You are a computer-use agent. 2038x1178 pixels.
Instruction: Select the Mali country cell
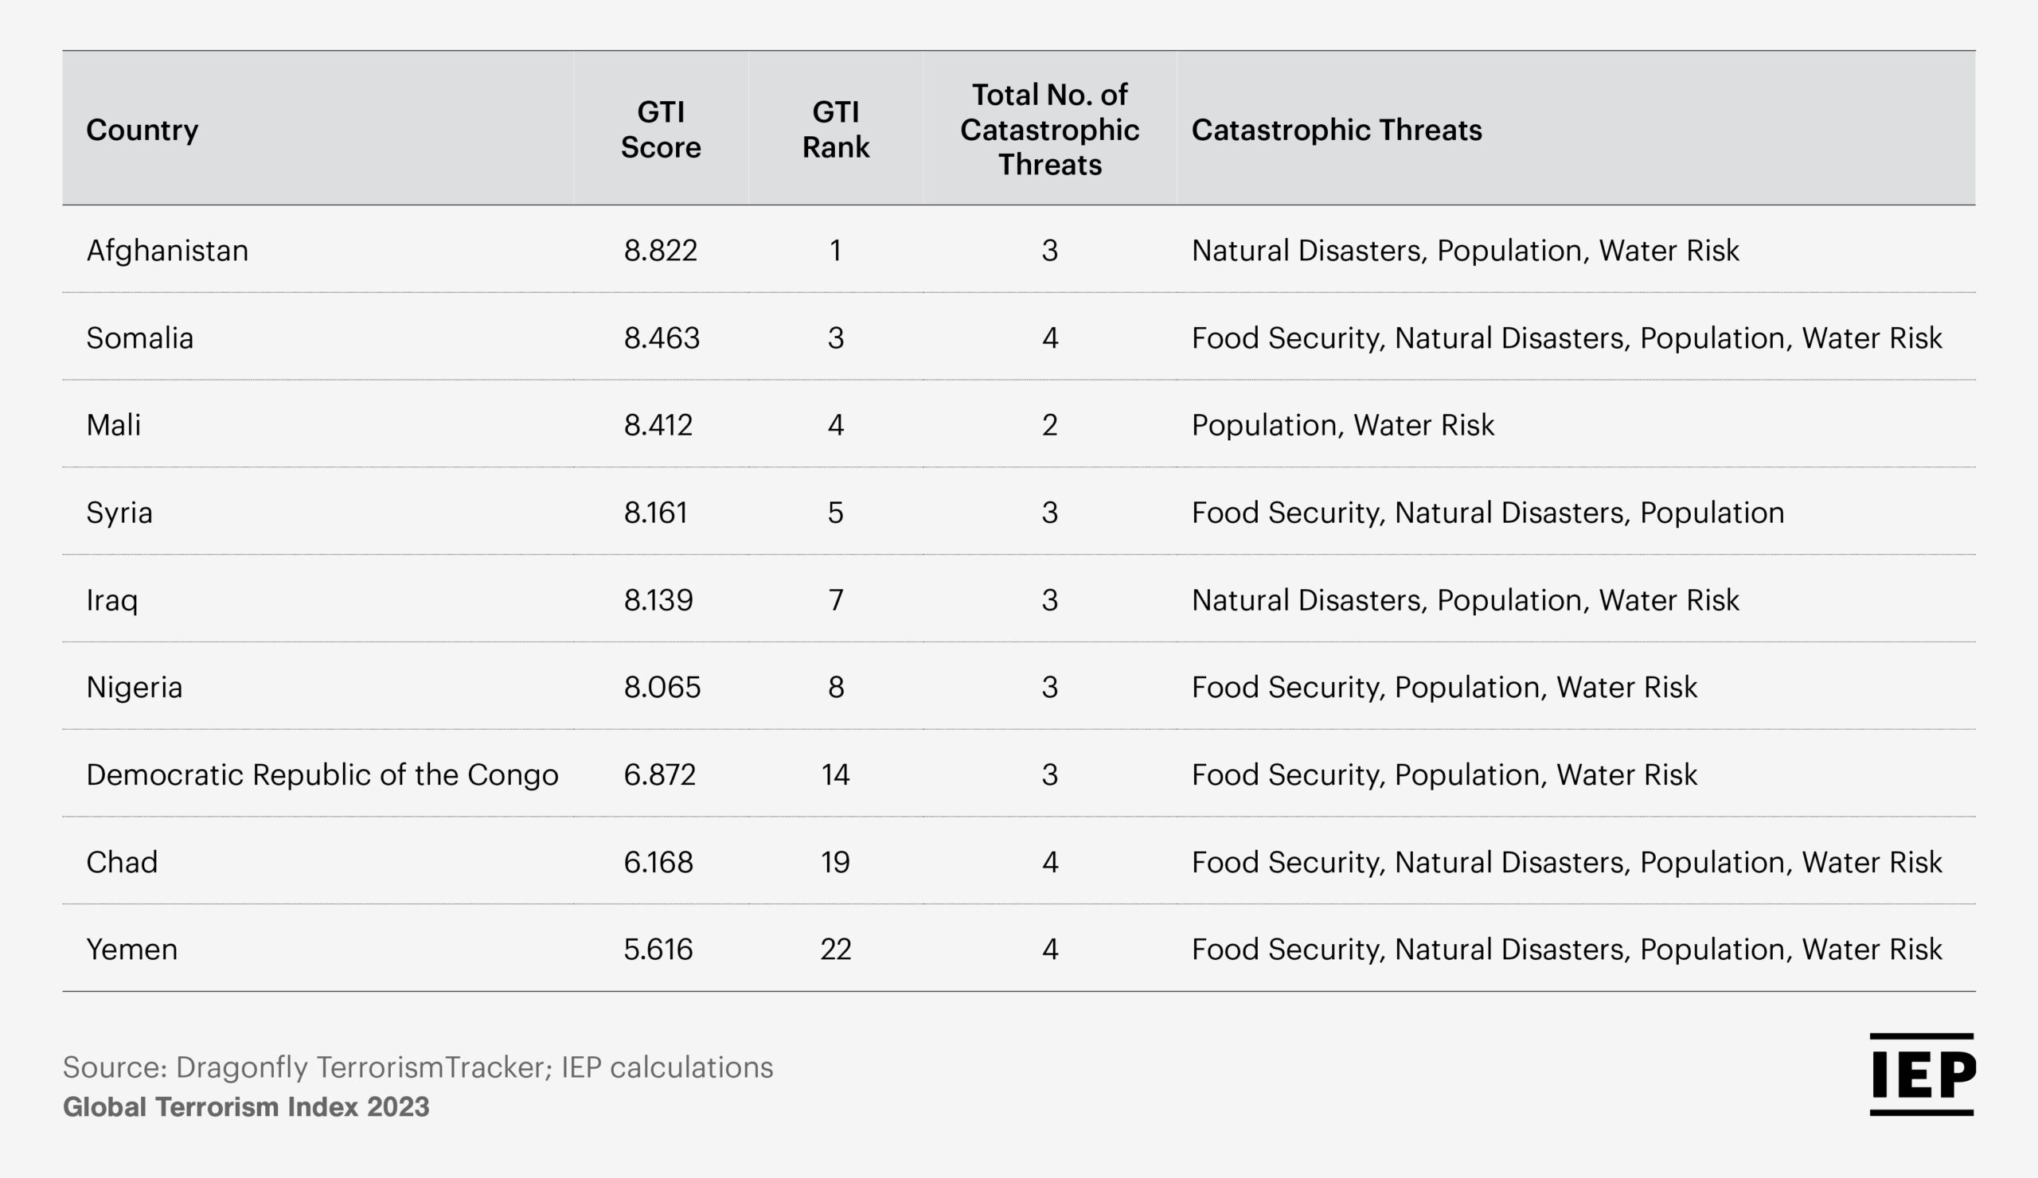pos(113,425)
